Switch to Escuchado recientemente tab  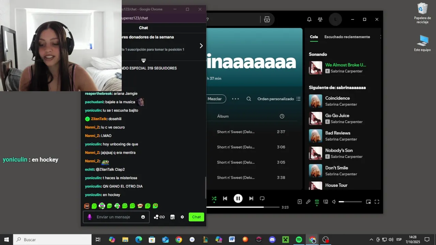(347, 37)
